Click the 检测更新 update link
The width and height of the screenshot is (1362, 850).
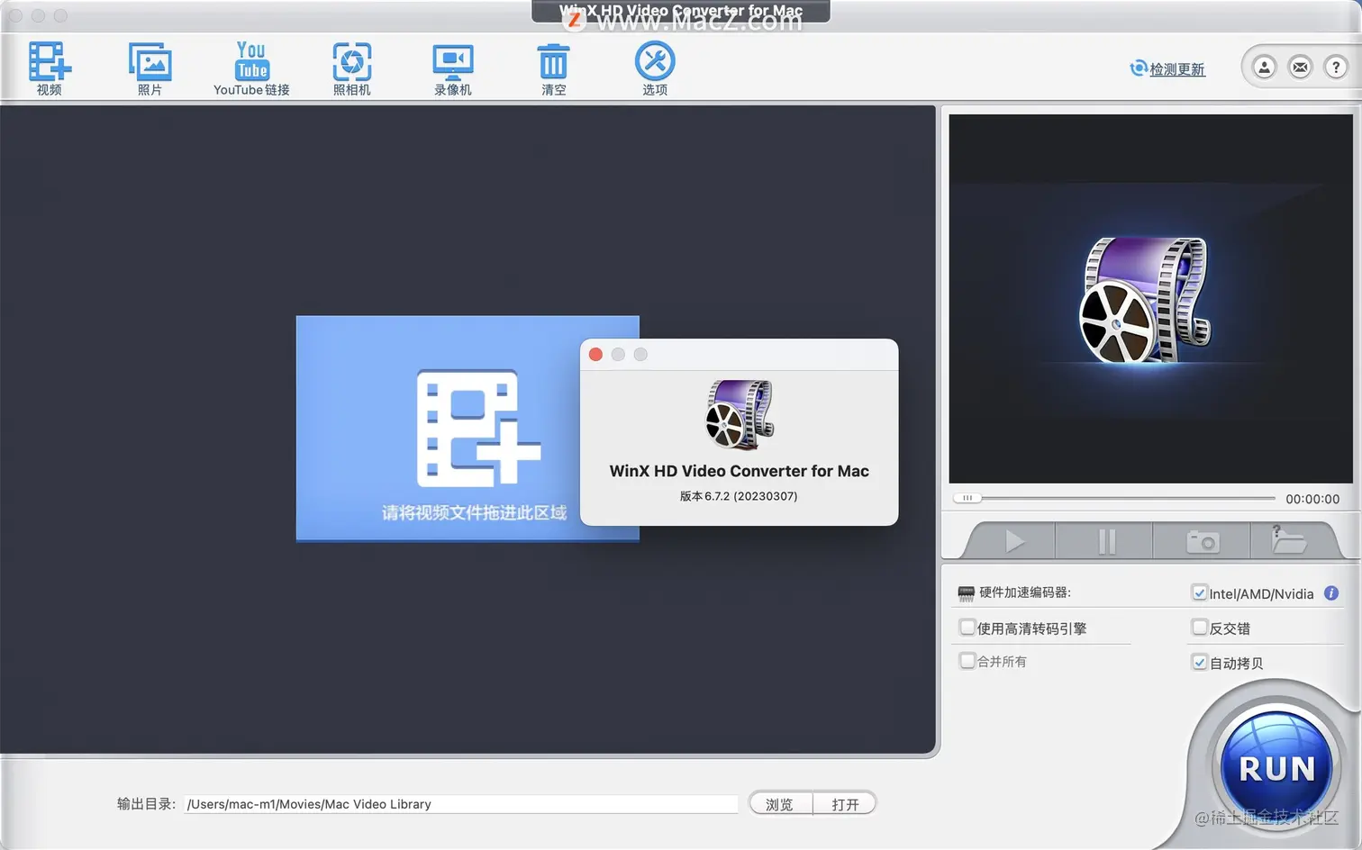point(1175,68)
